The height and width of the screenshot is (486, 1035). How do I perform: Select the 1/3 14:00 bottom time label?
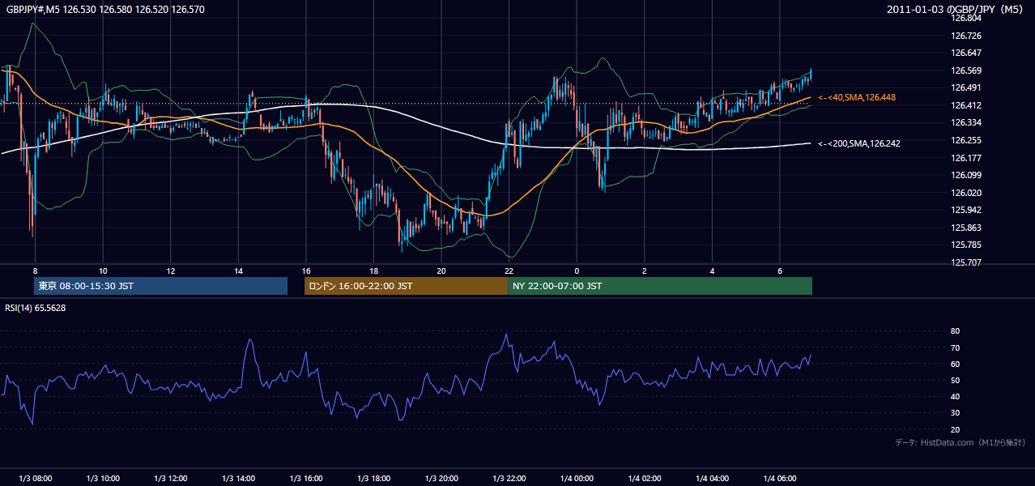tap(238, 478)
